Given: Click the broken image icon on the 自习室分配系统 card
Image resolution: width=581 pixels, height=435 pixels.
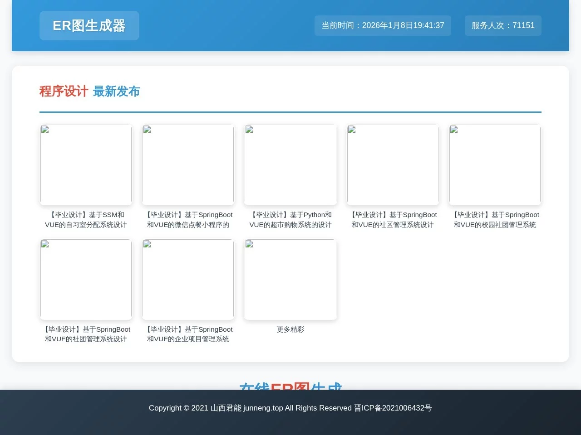Looking at the screenshot, I should pos(44,130).
